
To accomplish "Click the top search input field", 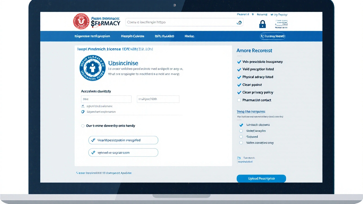I will click(x=181, y=22).
